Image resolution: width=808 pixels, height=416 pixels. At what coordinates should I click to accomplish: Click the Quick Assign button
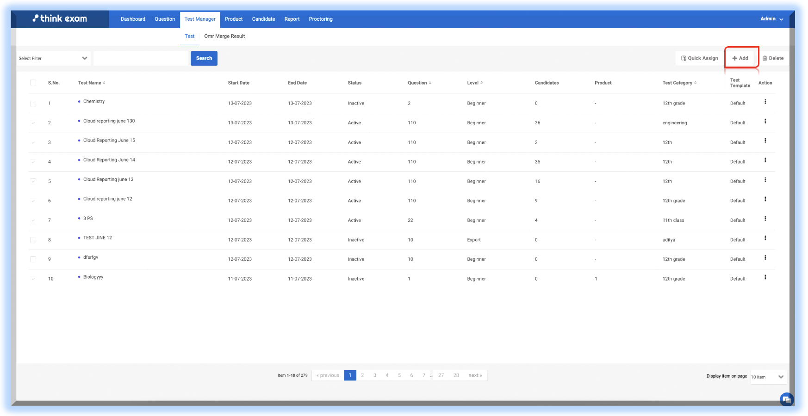[x=700, y=58]
